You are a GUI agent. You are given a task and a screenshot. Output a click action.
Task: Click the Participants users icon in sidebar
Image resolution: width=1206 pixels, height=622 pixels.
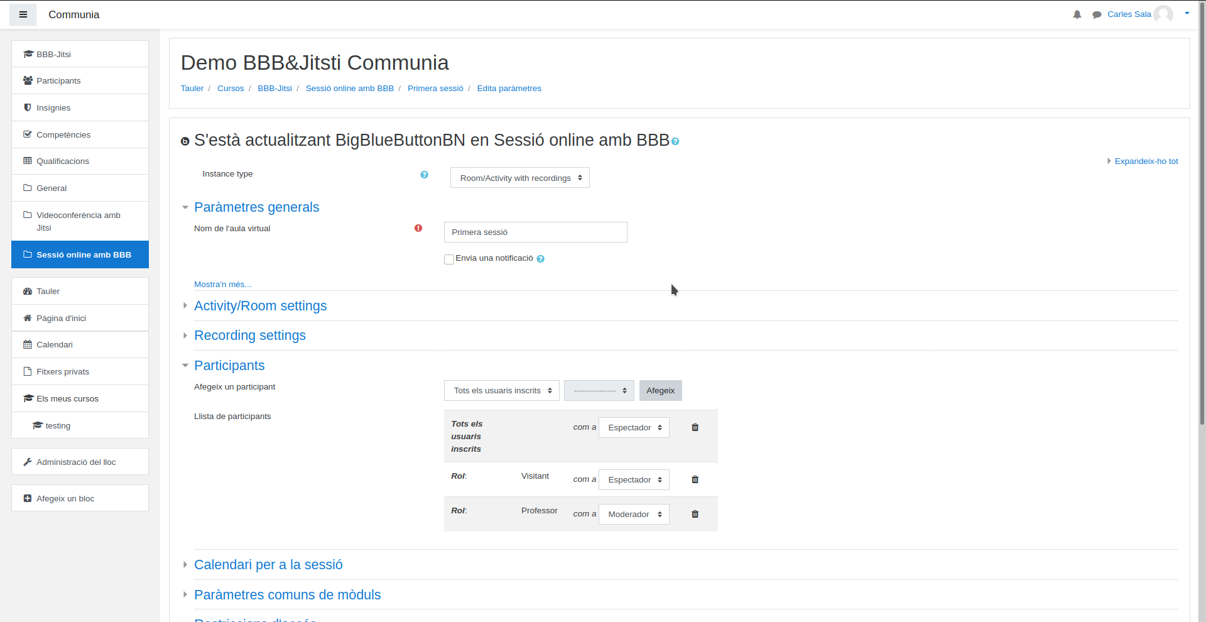click(x=28, y=80)
